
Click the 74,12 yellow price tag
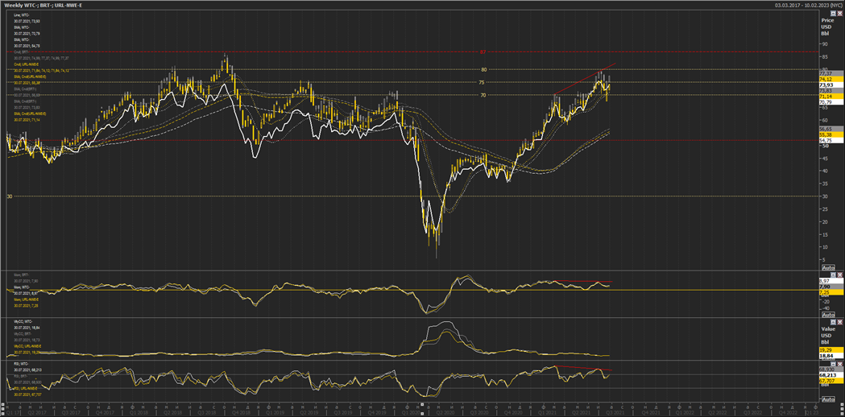pyautogui.click(x=831, y=79)
